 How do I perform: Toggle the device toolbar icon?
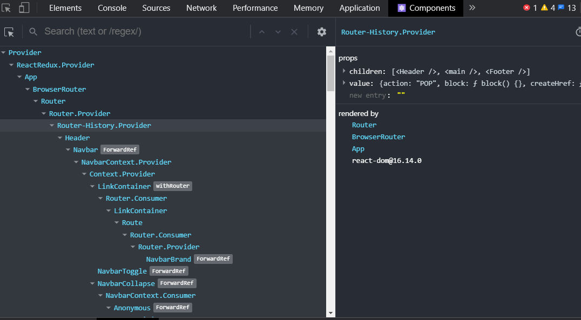pos(24,8)
